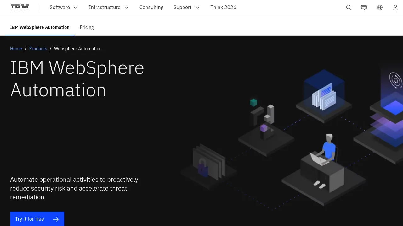Go to Products breadcrumb link
Viewport: 403px width, 226px height.
tap(38, 49)
